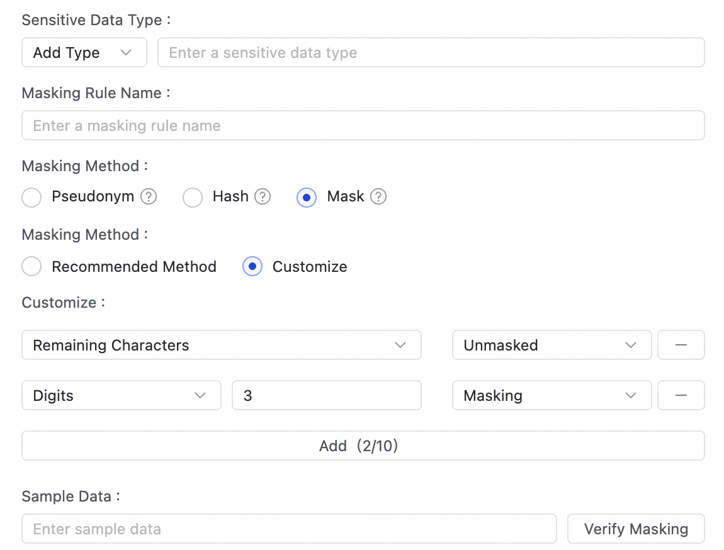Select Recommended Method option
This screenshot has height=550, width=724.
pyautogui.click(x=31, y=267)
